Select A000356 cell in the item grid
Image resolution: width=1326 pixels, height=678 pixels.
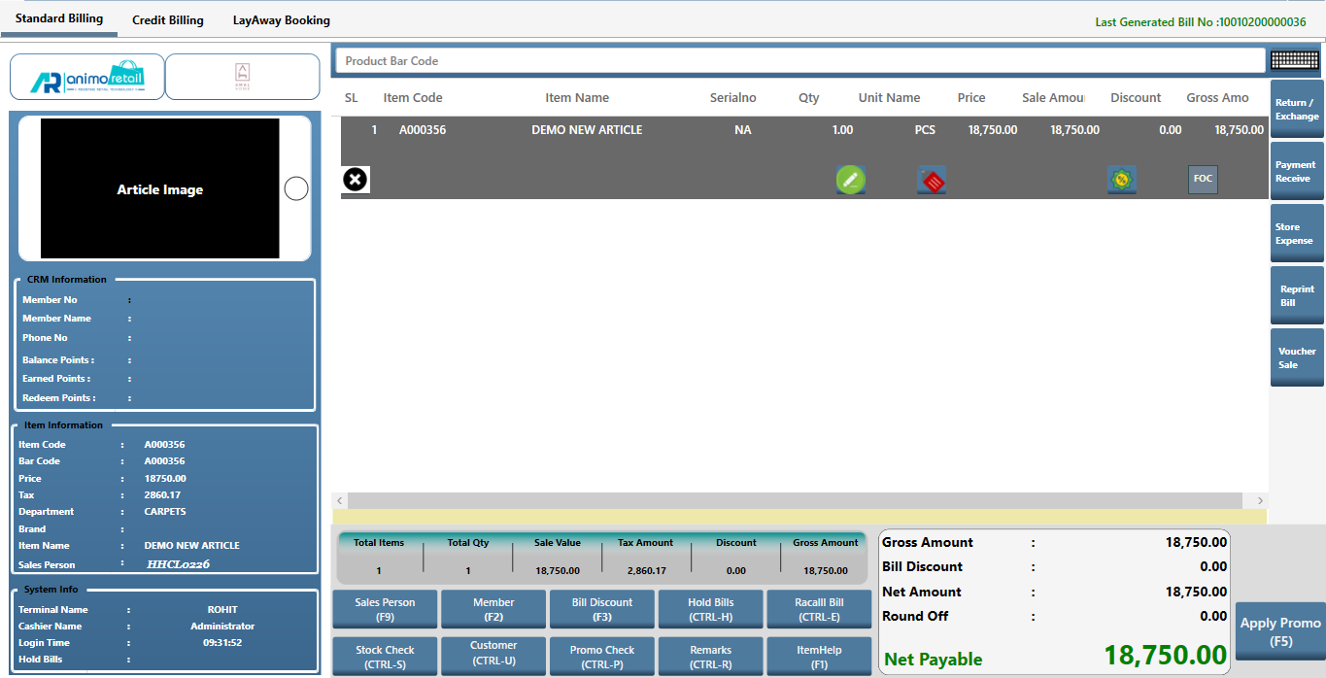coord(423,130)
